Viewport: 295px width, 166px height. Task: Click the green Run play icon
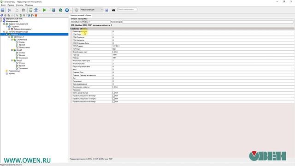(44, 10)
